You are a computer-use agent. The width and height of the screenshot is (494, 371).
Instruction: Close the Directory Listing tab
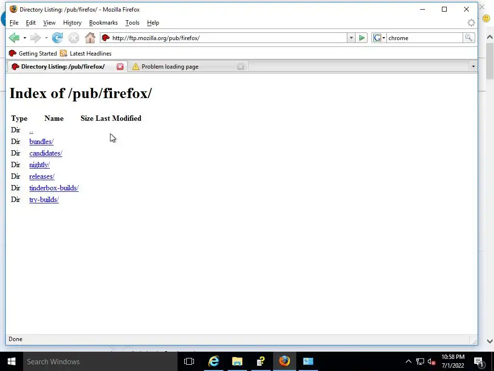120,67
